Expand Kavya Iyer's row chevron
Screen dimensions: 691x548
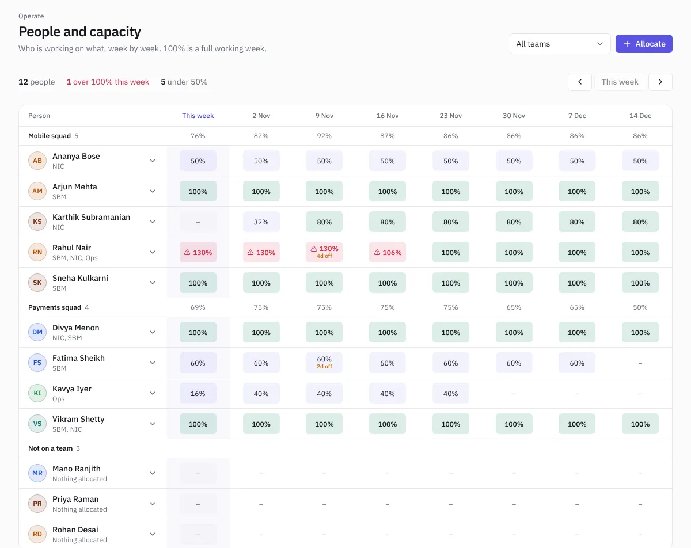coord(153,393)
